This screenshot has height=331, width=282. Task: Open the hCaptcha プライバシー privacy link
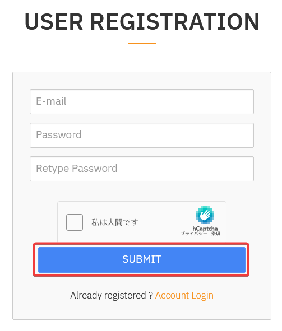(193, 234)
